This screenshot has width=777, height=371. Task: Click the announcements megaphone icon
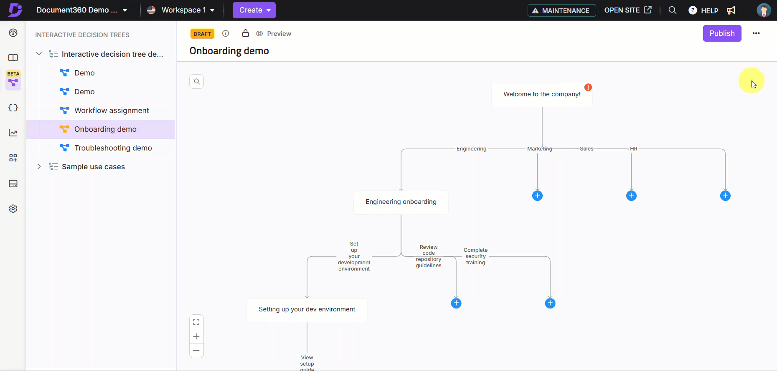point(731,10)
